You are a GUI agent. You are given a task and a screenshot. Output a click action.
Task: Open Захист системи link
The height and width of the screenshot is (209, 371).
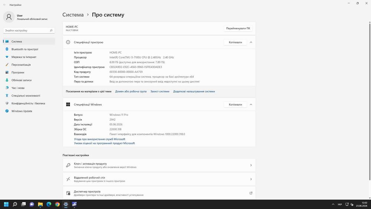160,91
